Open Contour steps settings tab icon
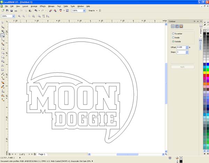 coord(173,26)
